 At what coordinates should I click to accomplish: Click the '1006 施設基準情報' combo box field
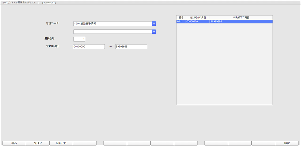[x=112, y=24]
